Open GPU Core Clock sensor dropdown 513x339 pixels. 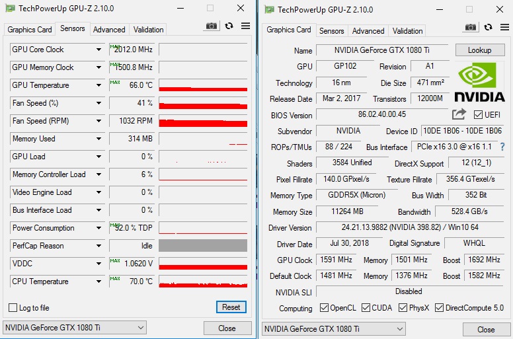point(99,50)
